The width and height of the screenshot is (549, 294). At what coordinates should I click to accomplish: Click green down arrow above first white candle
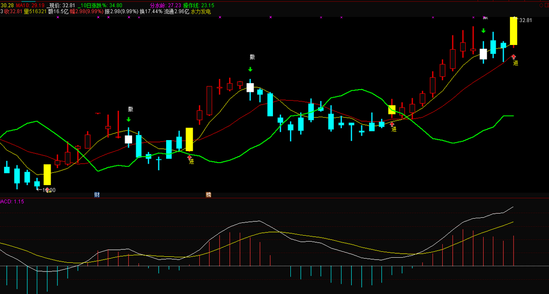point(128,119)
